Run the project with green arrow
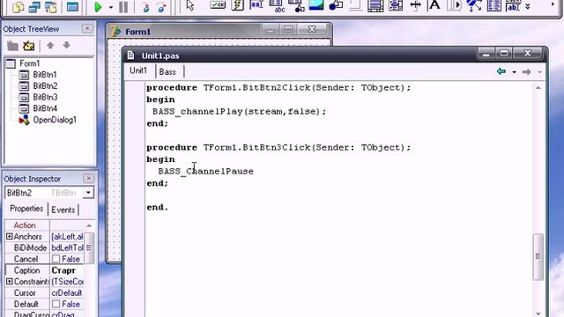Screen dimensions: 564x317 [98, 7]
